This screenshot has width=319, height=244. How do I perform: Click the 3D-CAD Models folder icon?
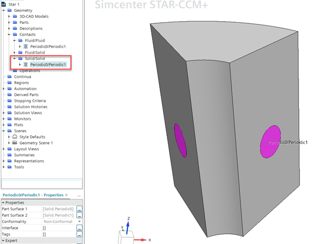coord(15,16)
